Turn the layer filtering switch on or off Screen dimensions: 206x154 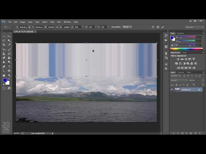(203, 76)
